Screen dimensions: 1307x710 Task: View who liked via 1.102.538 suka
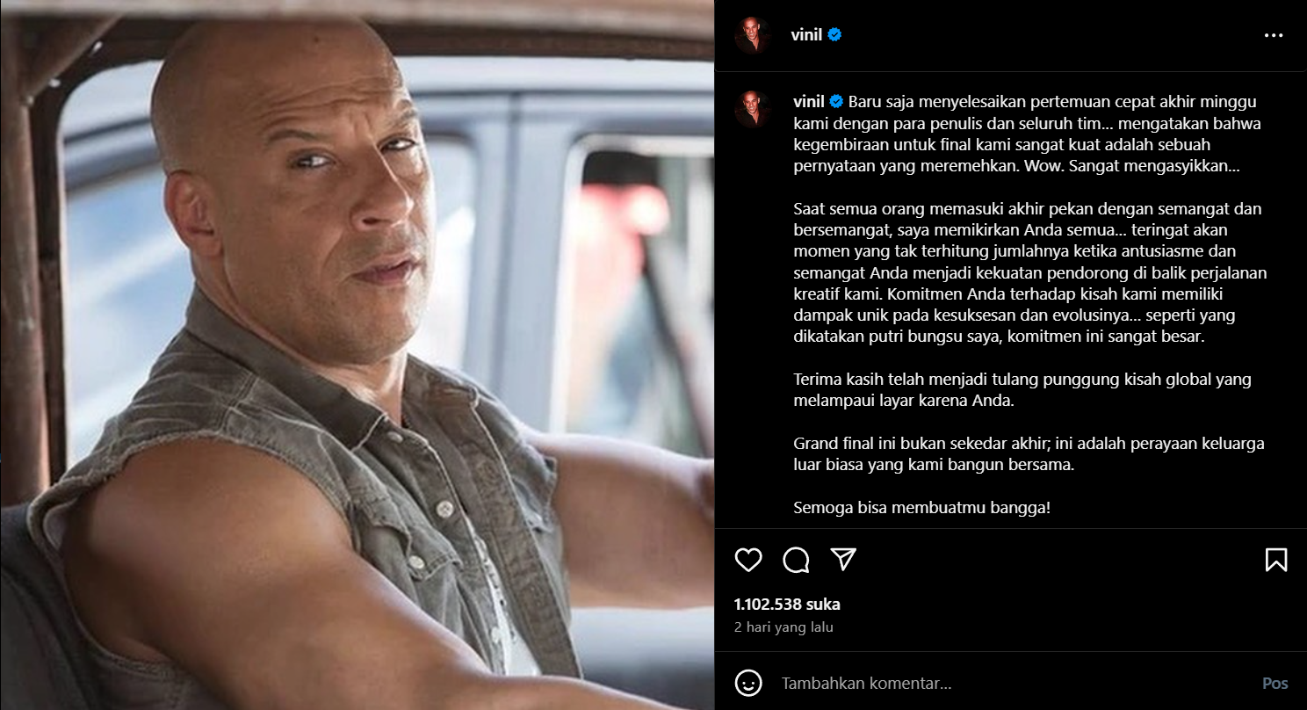click(787, 605)
